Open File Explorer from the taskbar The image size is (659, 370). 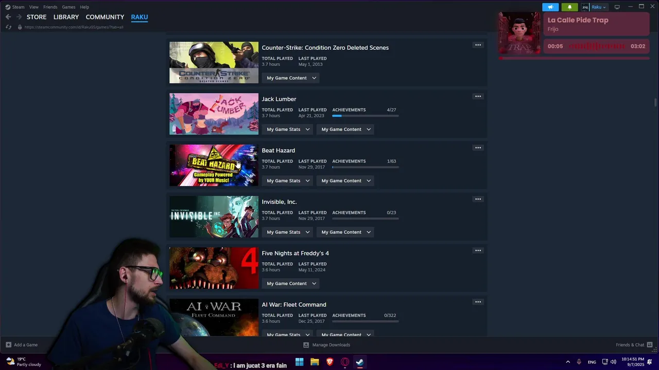tap(315, 362)
